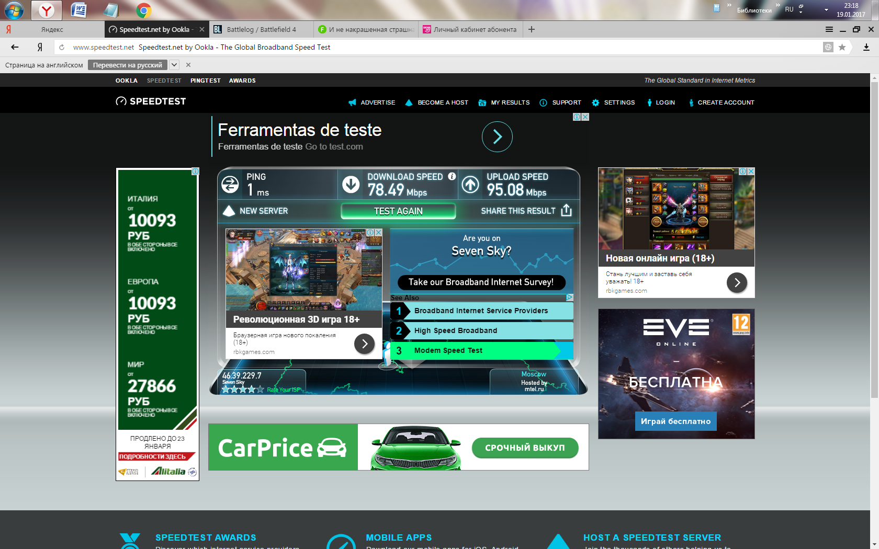This screenshot has height=549, width=879.
Task: Click the page vertical scrollbar
Action: (x=874, y=239)
